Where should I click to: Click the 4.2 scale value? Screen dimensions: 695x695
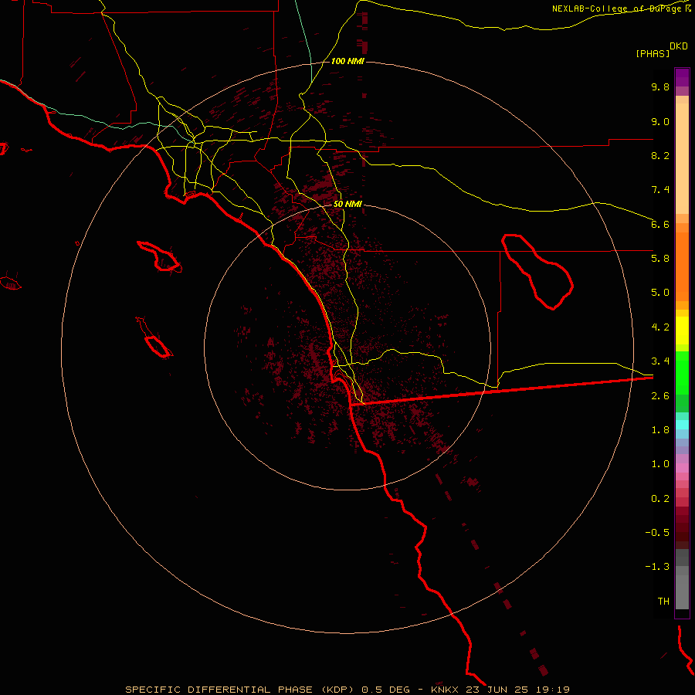[x=660, y=327]
